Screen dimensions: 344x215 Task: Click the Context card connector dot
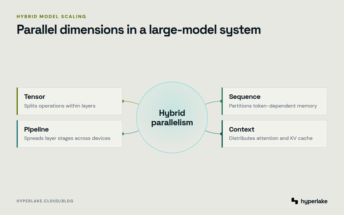pyautogui.click(x=221, y=134)
